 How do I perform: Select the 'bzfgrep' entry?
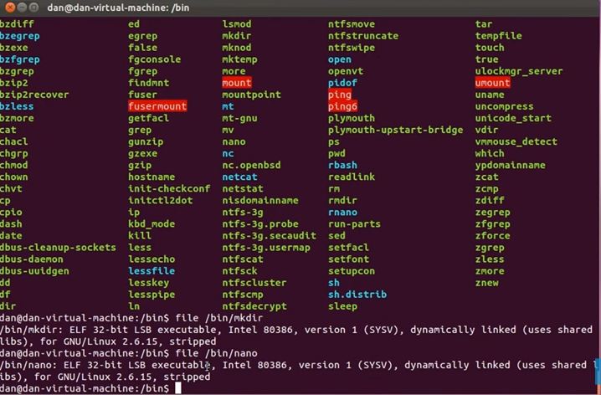coord(19,59)
